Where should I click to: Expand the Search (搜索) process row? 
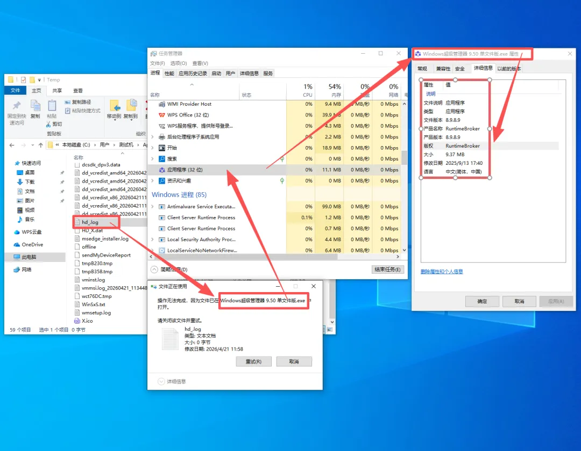[152, 159]
